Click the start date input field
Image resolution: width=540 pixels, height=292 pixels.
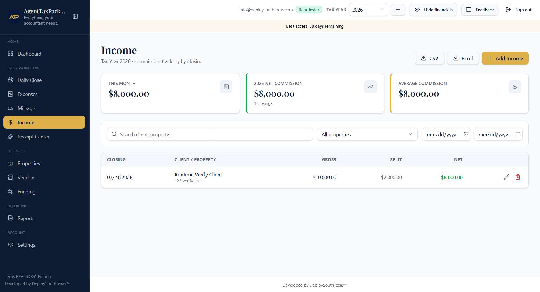pos(446,134)
